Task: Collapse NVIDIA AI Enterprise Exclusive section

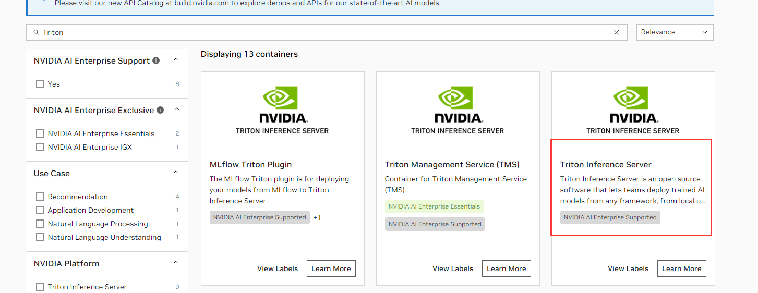Action: point(176,109)
